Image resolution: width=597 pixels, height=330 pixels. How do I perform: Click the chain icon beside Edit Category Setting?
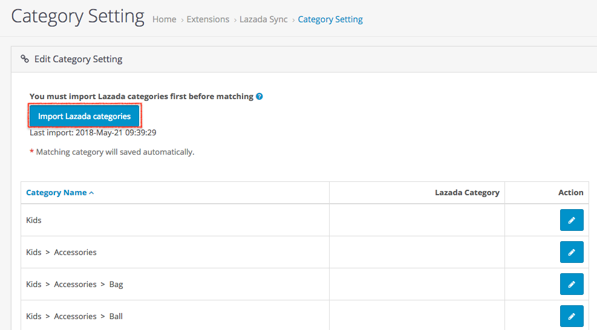(x=25, y=59)
